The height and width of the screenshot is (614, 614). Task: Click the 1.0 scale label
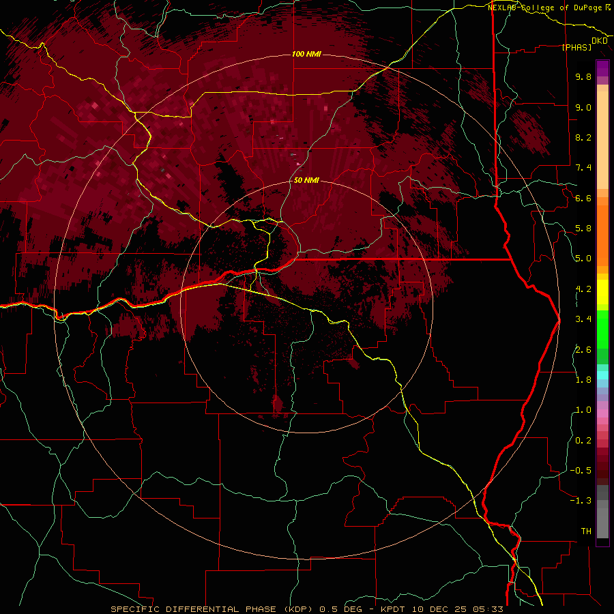coord(583,410)
